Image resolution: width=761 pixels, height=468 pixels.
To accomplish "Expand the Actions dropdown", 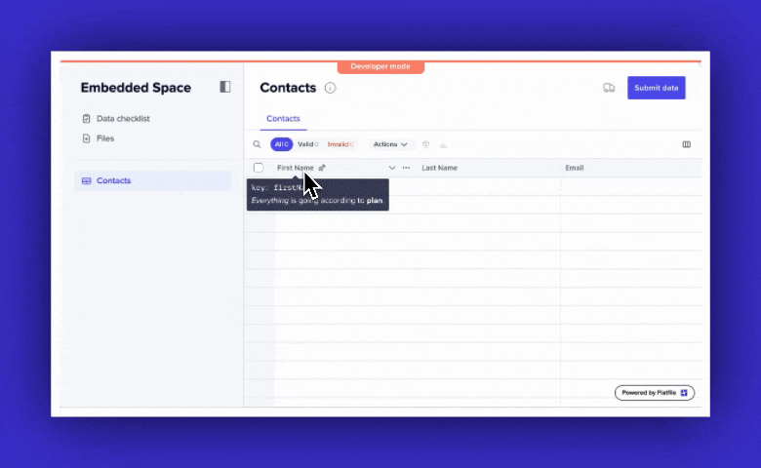I will (390, 144).
